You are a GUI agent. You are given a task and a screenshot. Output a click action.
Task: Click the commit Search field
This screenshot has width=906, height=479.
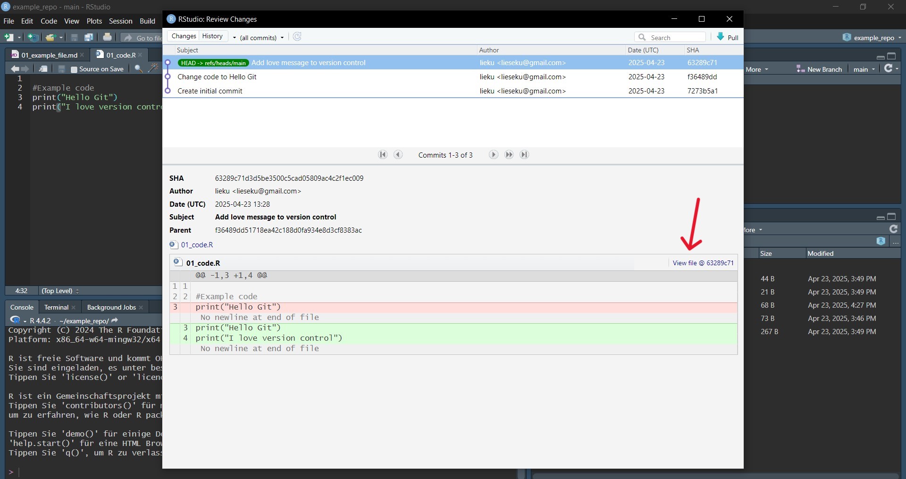pos(670,37)
